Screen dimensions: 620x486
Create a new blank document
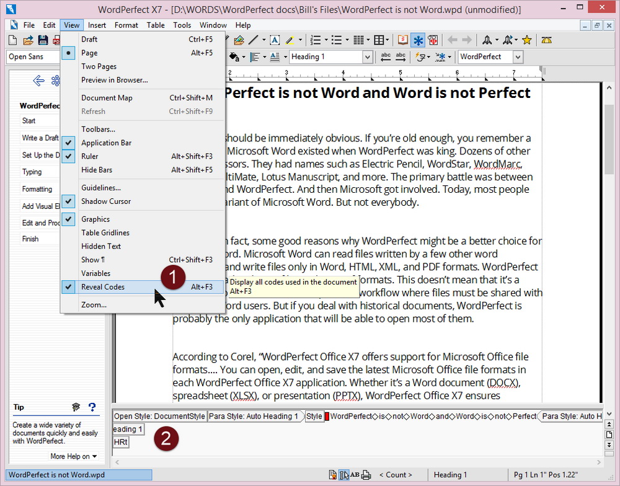click(12, 40)
